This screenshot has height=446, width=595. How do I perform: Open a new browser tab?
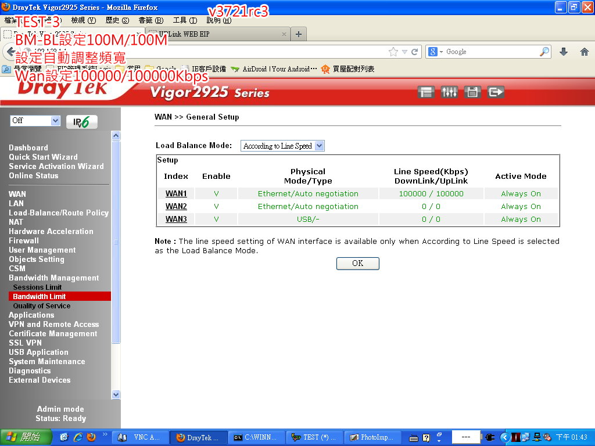(299, 34)
